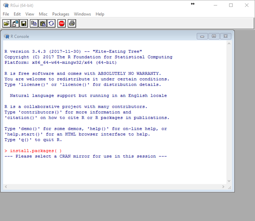Screen dimensions: 255x221
Task: Minimize the R Console child window
Action: 202,36
